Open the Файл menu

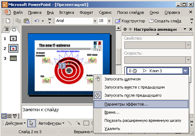pos(18,12)
